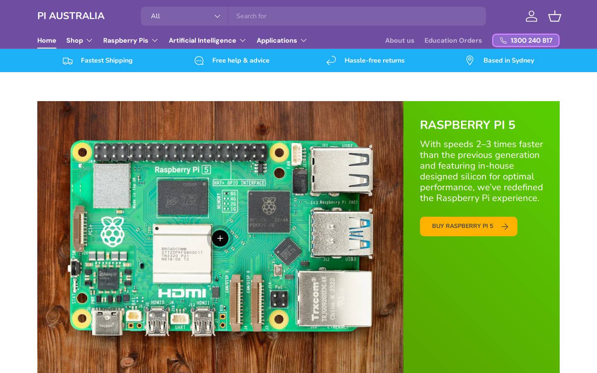Expand the Applications menu
597x373 pixels.
(282, 41)
